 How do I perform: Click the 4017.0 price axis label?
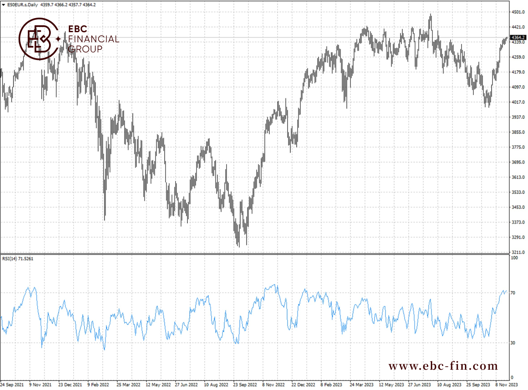518,102
